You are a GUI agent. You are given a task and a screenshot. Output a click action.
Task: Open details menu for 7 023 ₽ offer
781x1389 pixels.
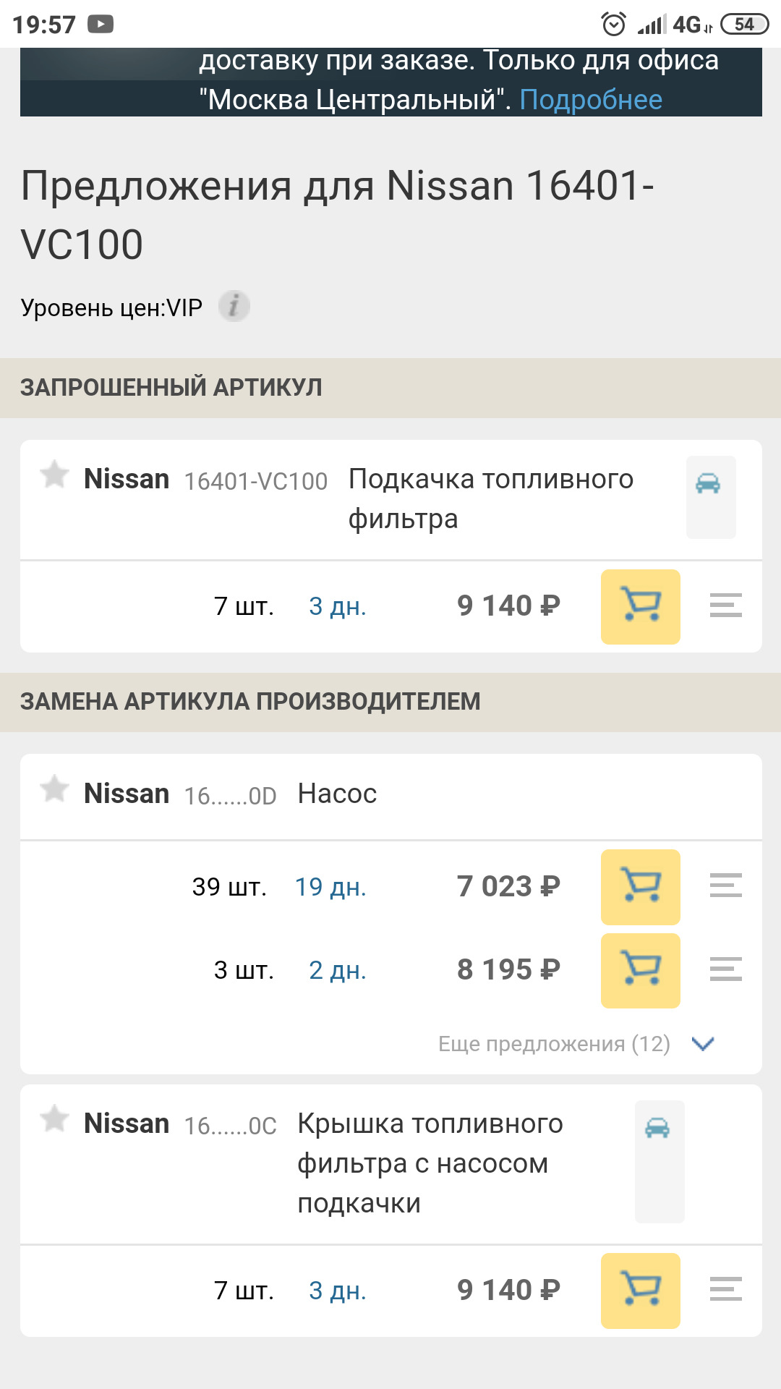tap(725, 886)
